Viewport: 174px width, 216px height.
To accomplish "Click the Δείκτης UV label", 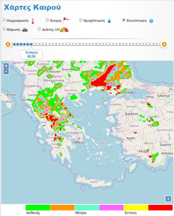I will point(51,30).
